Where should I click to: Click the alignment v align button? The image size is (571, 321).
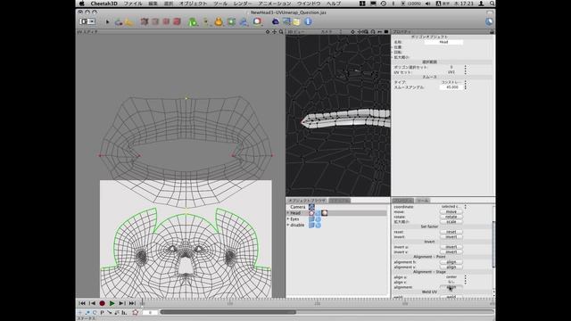tap(451, 267)
